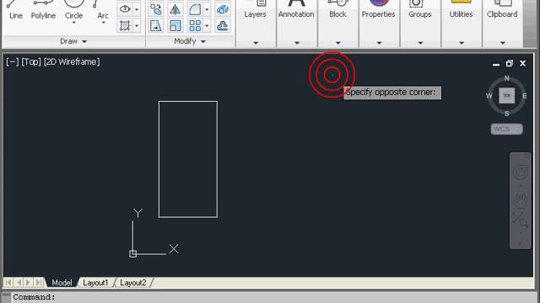Screen dimensions: 540x303
Task: Switch to the Layout1 tab
Action: 95,283
